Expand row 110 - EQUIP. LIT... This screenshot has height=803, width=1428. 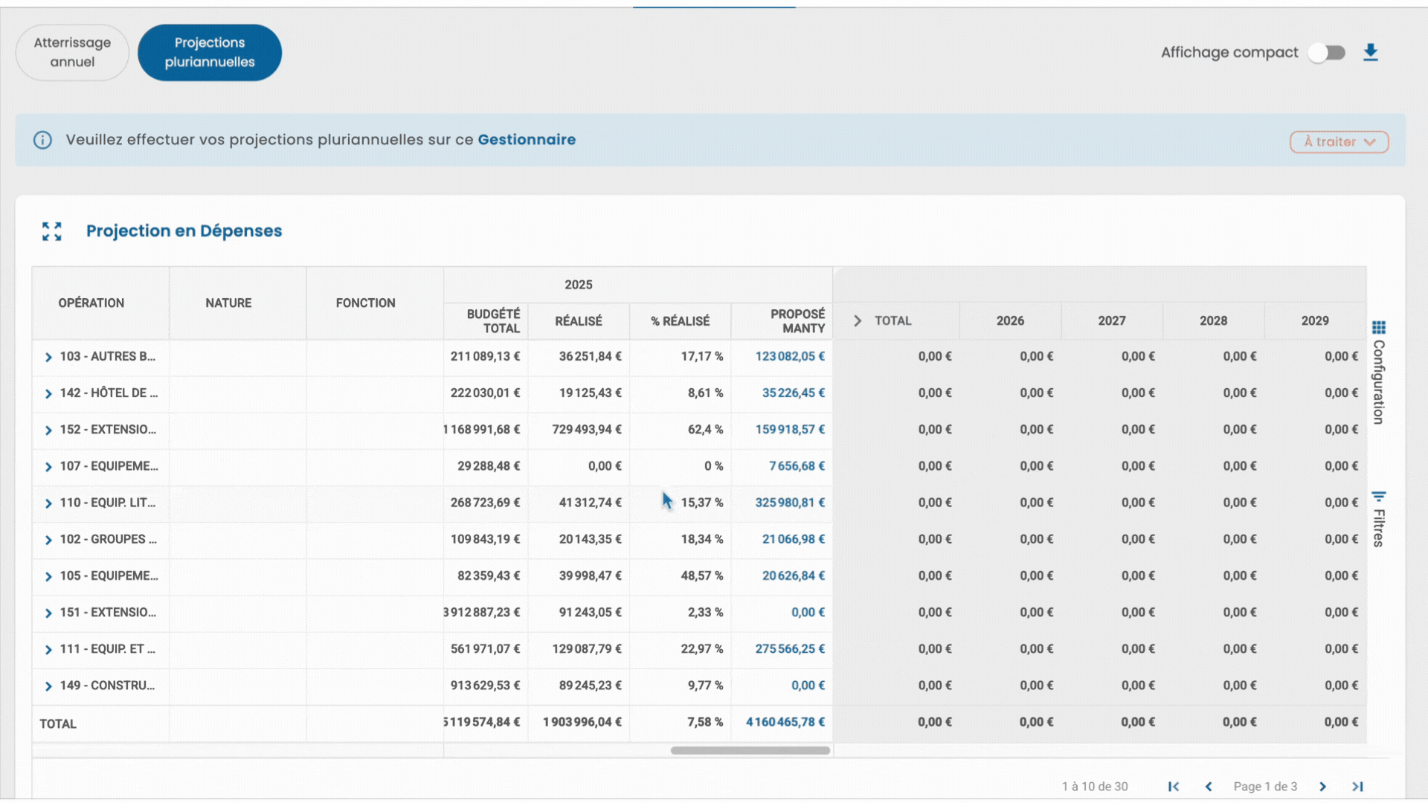(x=48, y=503)
